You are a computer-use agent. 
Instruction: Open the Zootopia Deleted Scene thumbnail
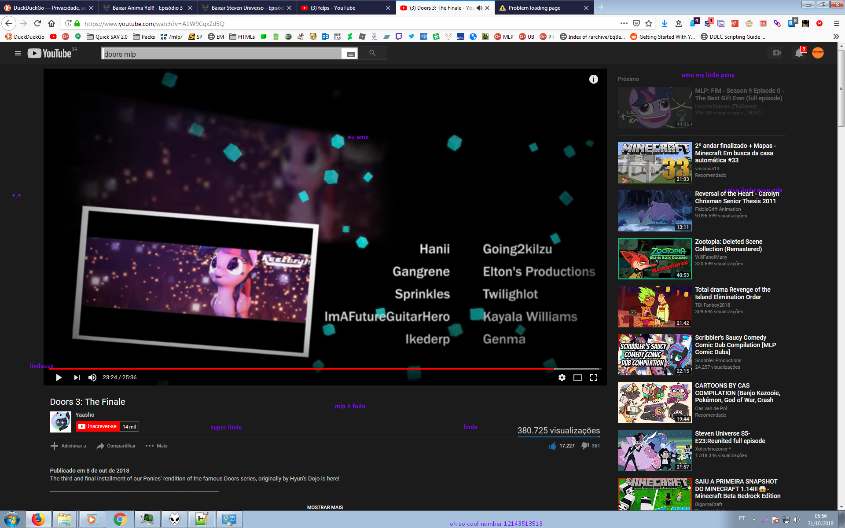(x=654, y=259)
